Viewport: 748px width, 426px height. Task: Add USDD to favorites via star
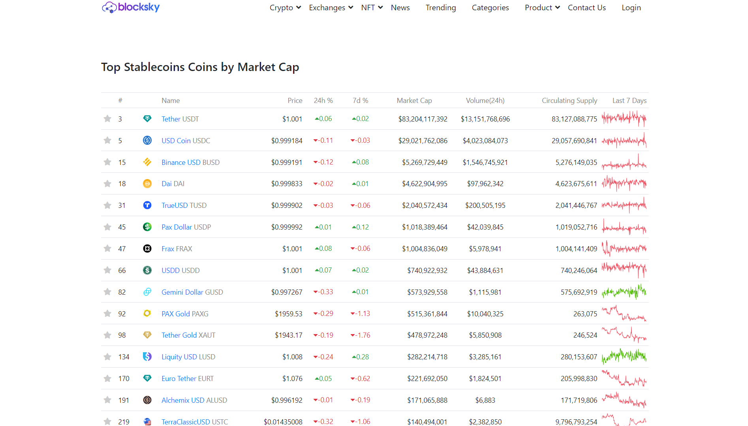coord(107,270)
